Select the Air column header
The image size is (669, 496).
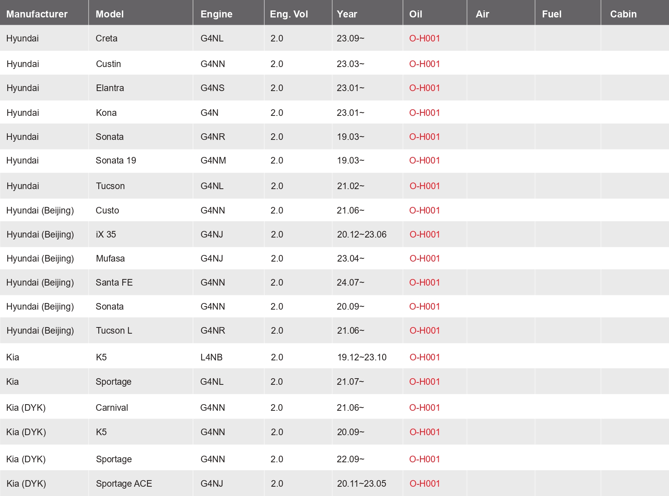(x=482, y=14)
